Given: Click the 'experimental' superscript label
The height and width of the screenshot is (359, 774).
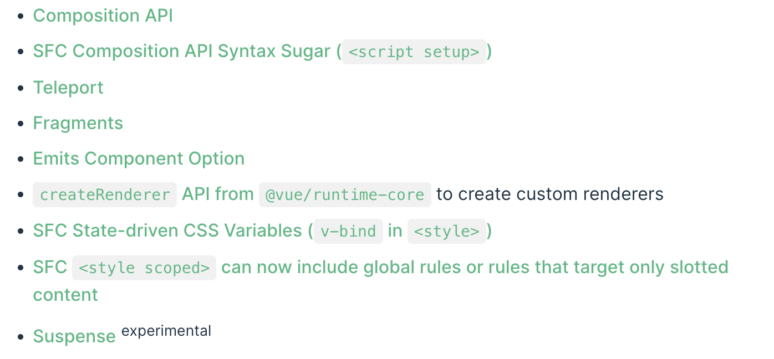Looking at the screenshot, I should pyautogui.click(x=166, y=331).
